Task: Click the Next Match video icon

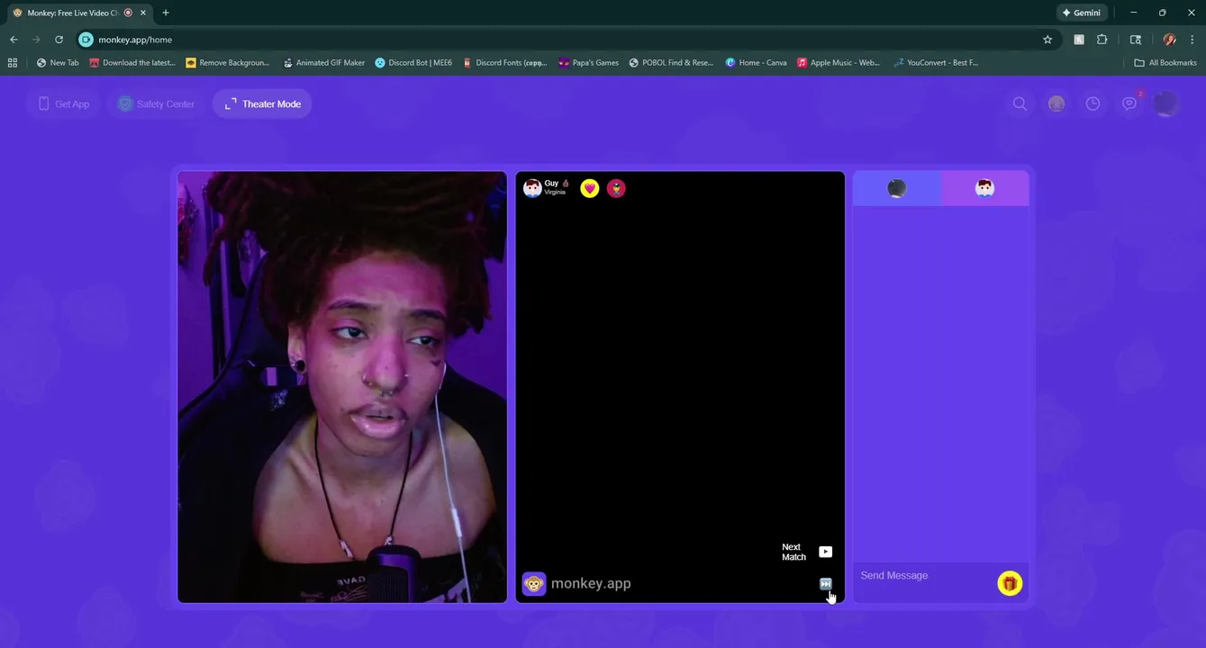Action: coord(826,552)
